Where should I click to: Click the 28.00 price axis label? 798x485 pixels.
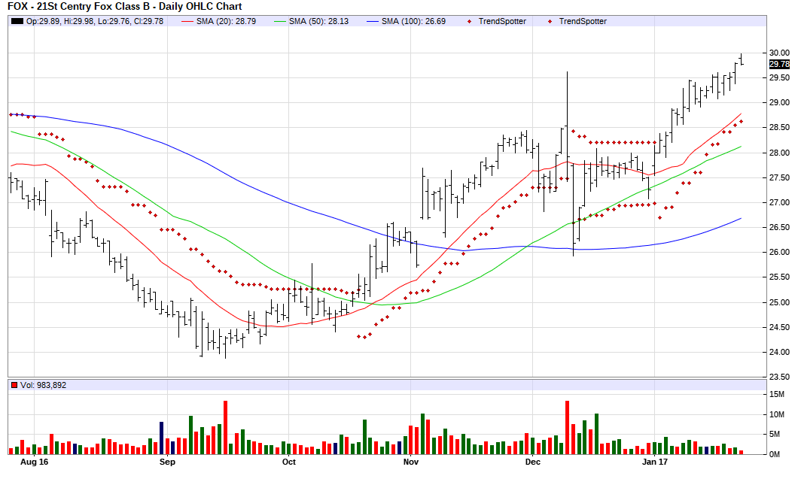coord(779,153)
